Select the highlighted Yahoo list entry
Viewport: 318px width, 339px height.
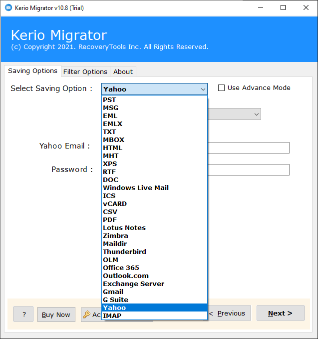click(x=154, y=308)
